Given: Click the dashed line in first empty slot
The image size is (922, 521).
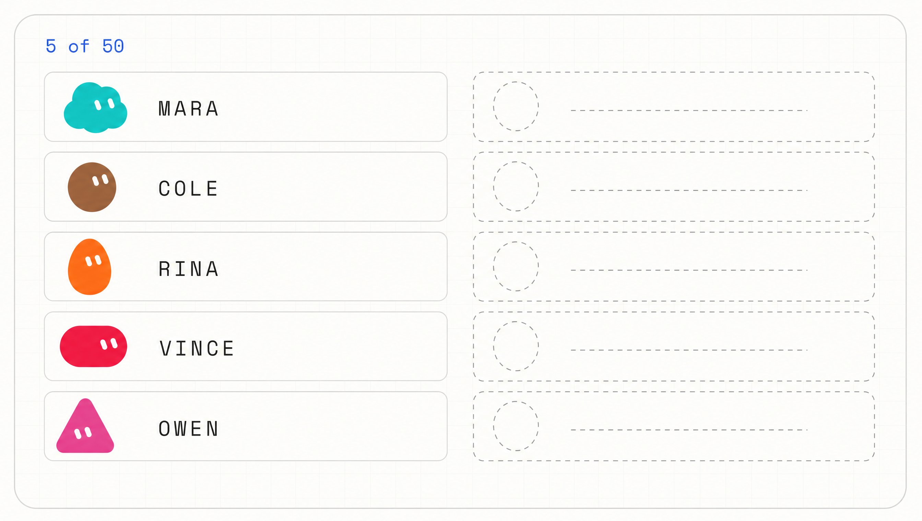Looking at the screenshot, I should pyautogui.click(x=689, y=111).
